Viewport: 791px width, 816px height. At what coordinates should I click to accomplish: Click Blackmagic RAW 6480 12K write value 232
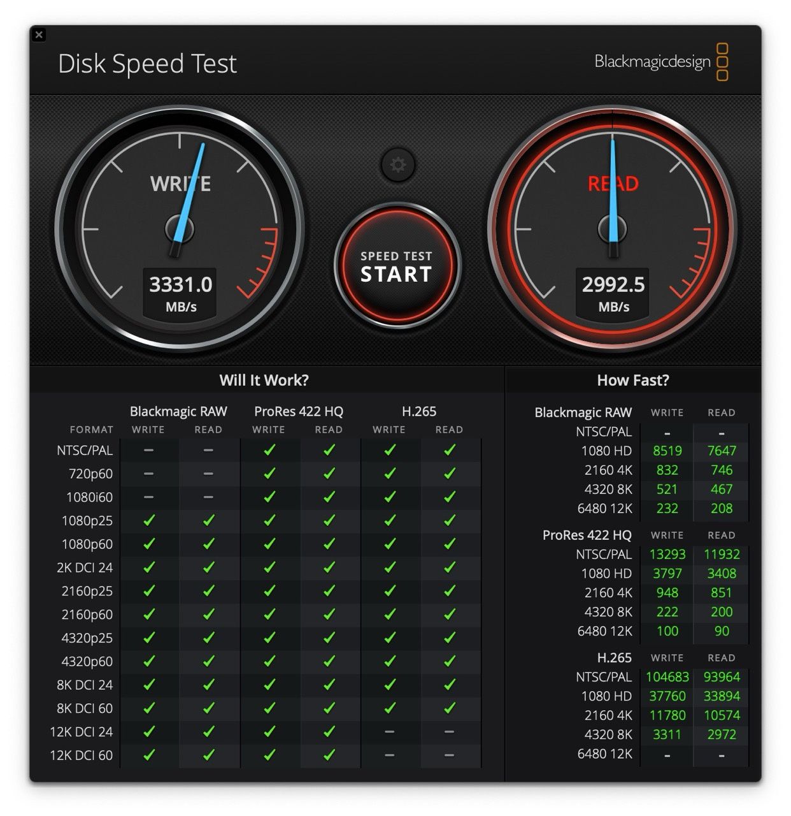click(x=667, y=508)
